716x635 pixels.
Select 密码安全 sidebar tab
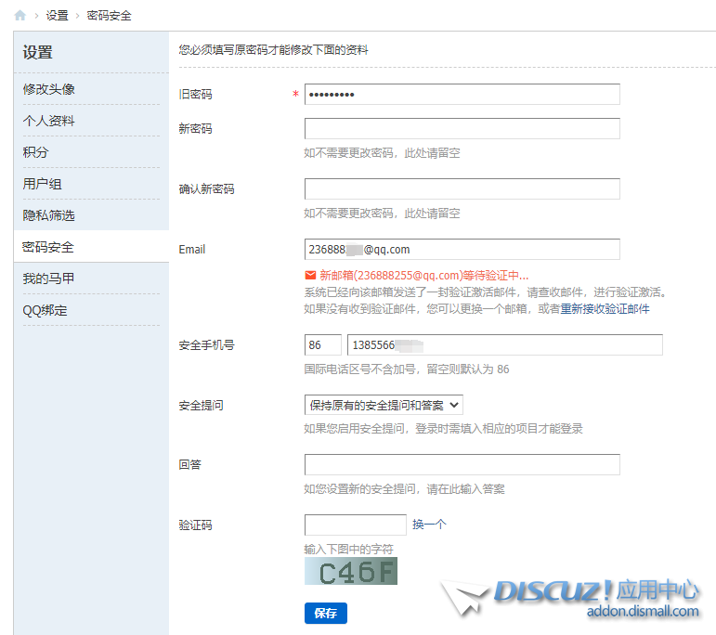point(49,247)
